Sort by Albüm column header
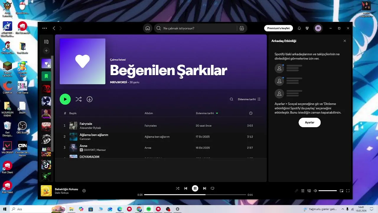378x213 pixels. pyautogui.click(x=149, y=113)
